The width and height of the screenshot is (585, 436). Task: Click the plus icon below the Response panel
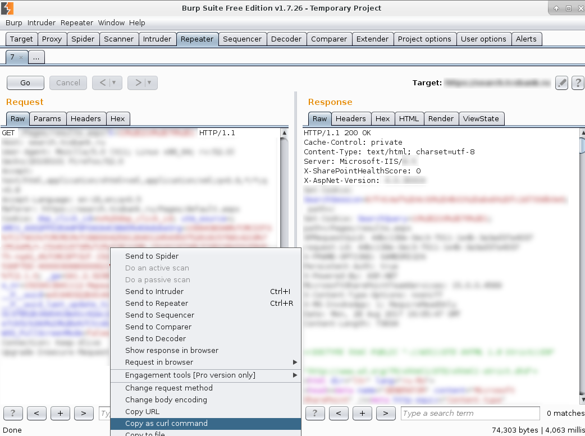point(362,413)
